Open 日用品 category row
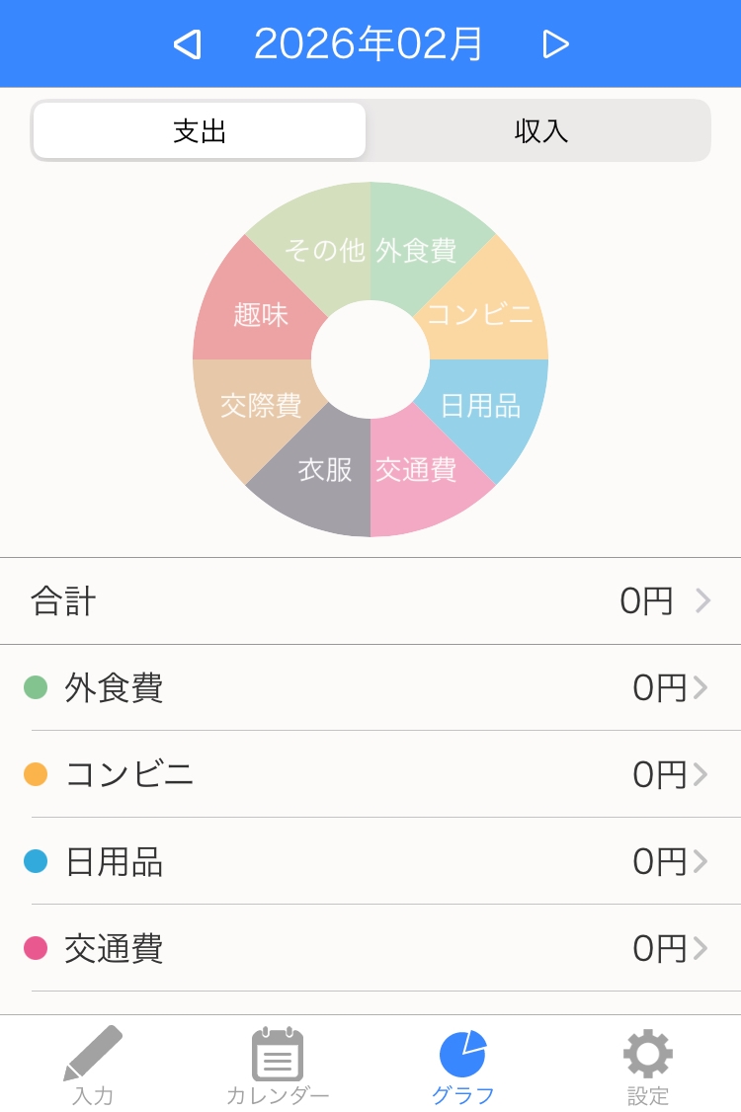 pyautogui.click(x=370, y=861)
